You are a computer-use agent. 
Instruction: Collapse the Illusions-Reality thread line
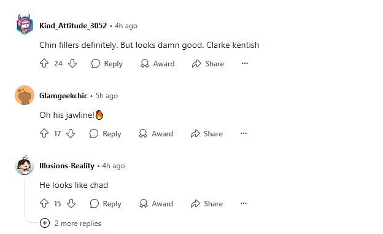tap(25, 198)
